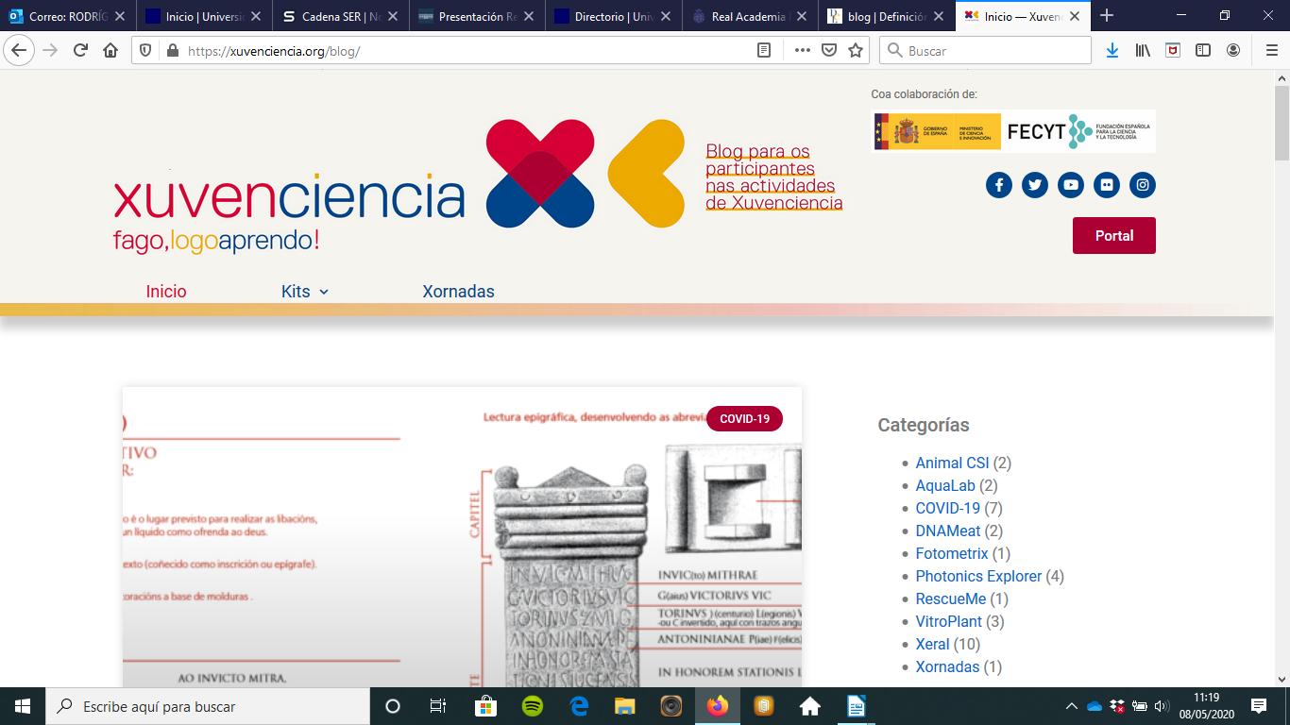Launch Spotify from the taskbar
1290x725 pixels.
click(x=533, y=706)
